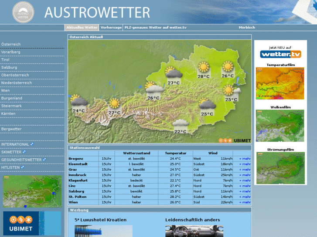Click the Wetterzustand column header
The height and width of the screenshot is (237, 317).
coord(136,153)
